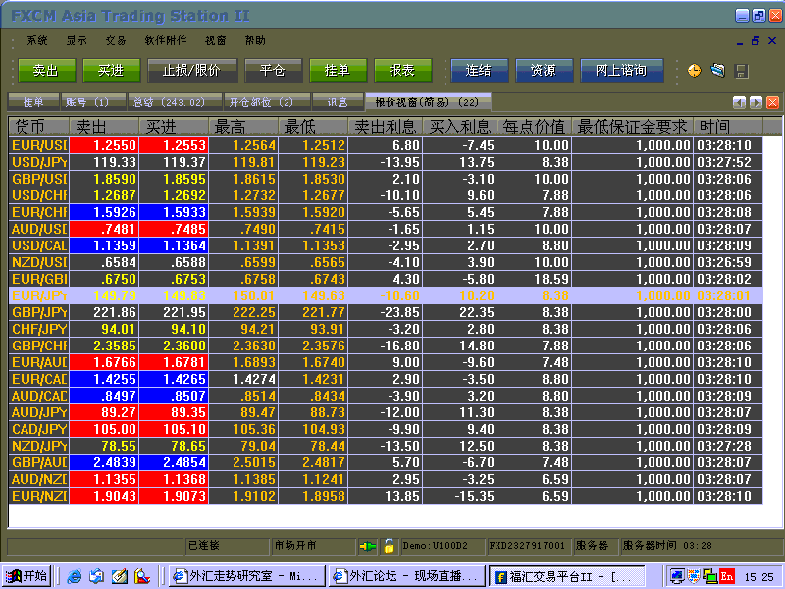Click the red En language tray icon
Image resolution: width=785 pixels, height=589 pixels.
pos(727,576)
